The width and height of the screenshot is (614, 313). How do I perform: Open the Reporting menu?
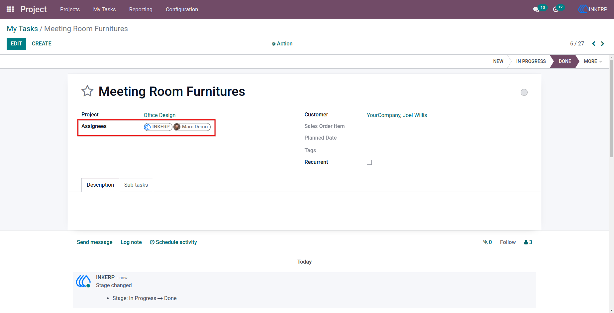coord(141,9)
